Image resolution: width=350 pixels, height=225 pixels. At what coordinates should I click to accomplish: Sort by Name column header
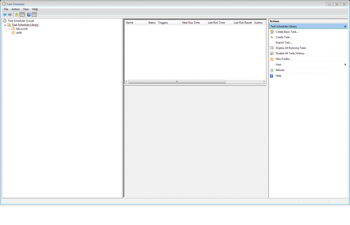[x=135, y=23]
